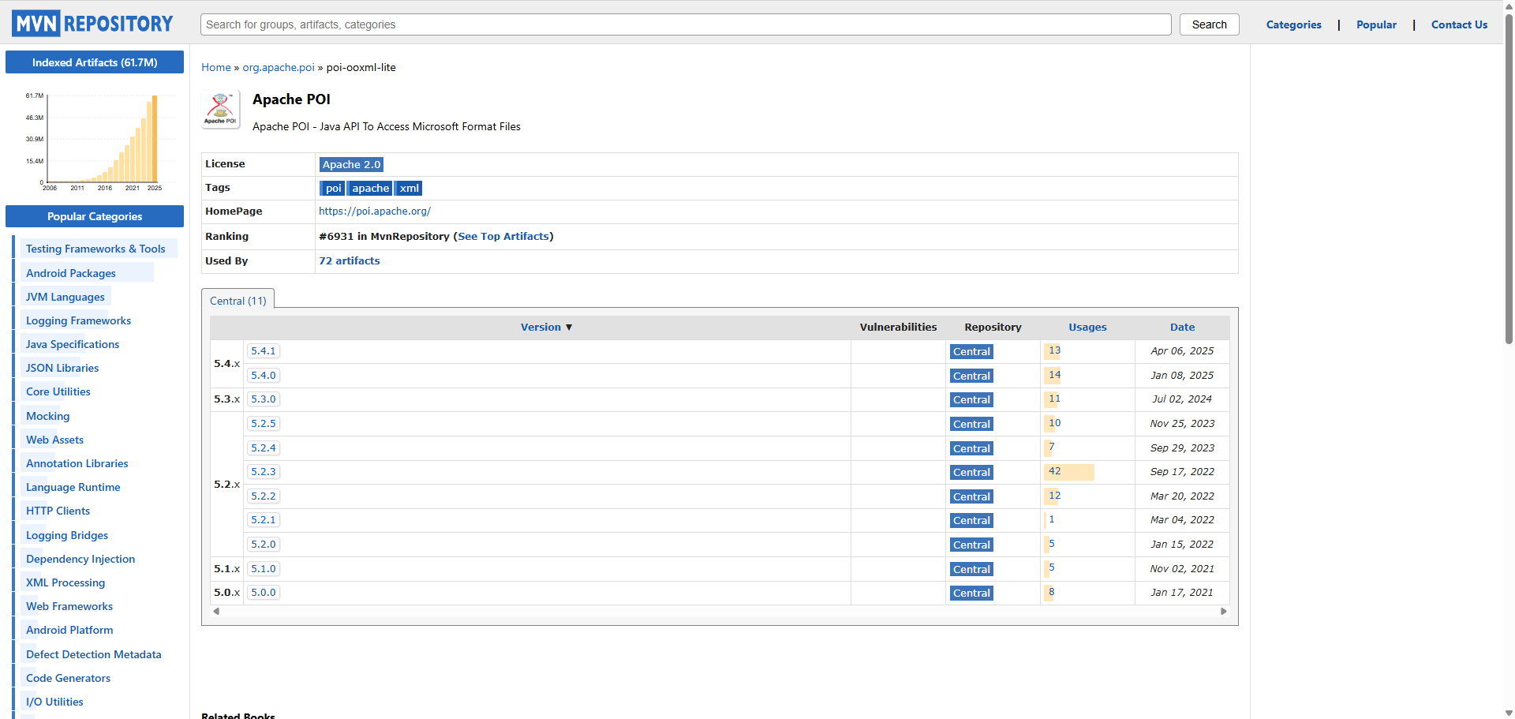The height and width of the screenshot is (719, 1515).
Task: Click the Search button
Action: (x=1209, y=24)
